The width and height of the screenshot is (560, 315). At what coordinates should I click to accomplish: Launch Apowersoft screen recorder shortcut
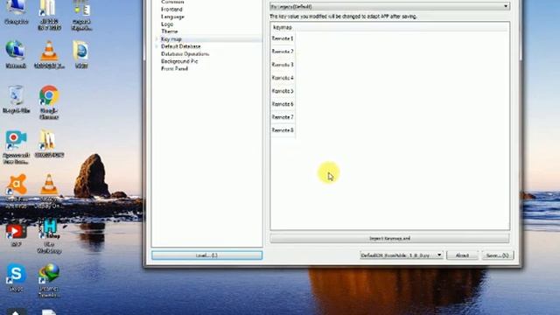(x=16, y=146)
